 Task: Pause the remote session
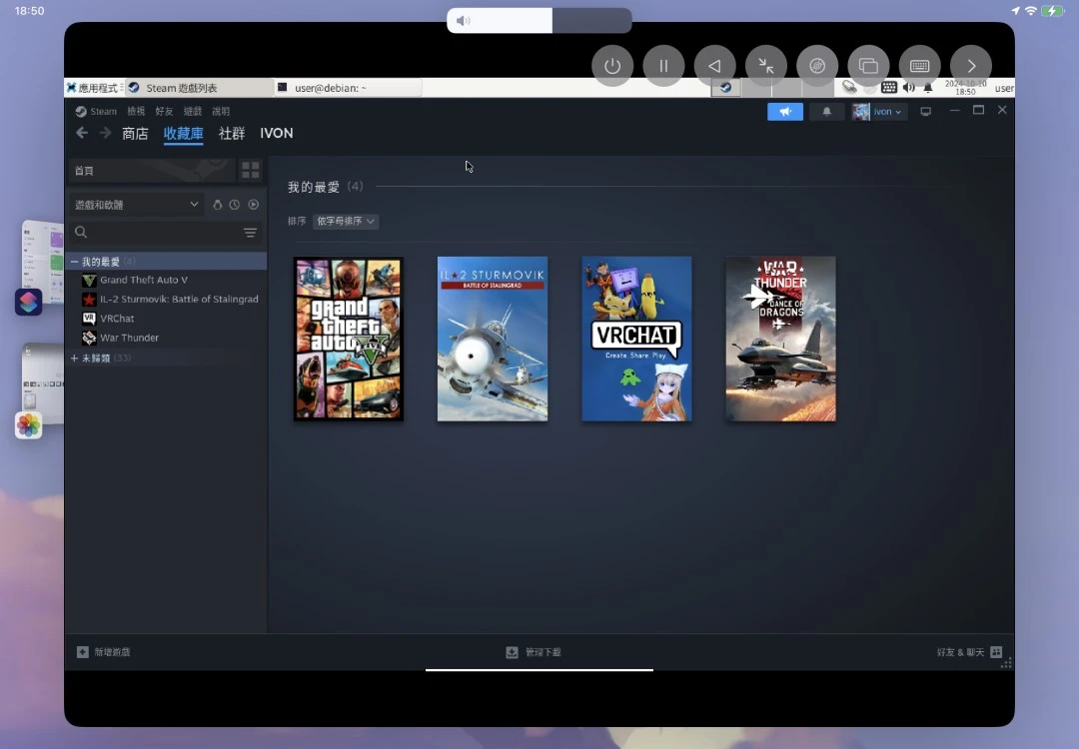pyautogui.click(x=663, y=66)
